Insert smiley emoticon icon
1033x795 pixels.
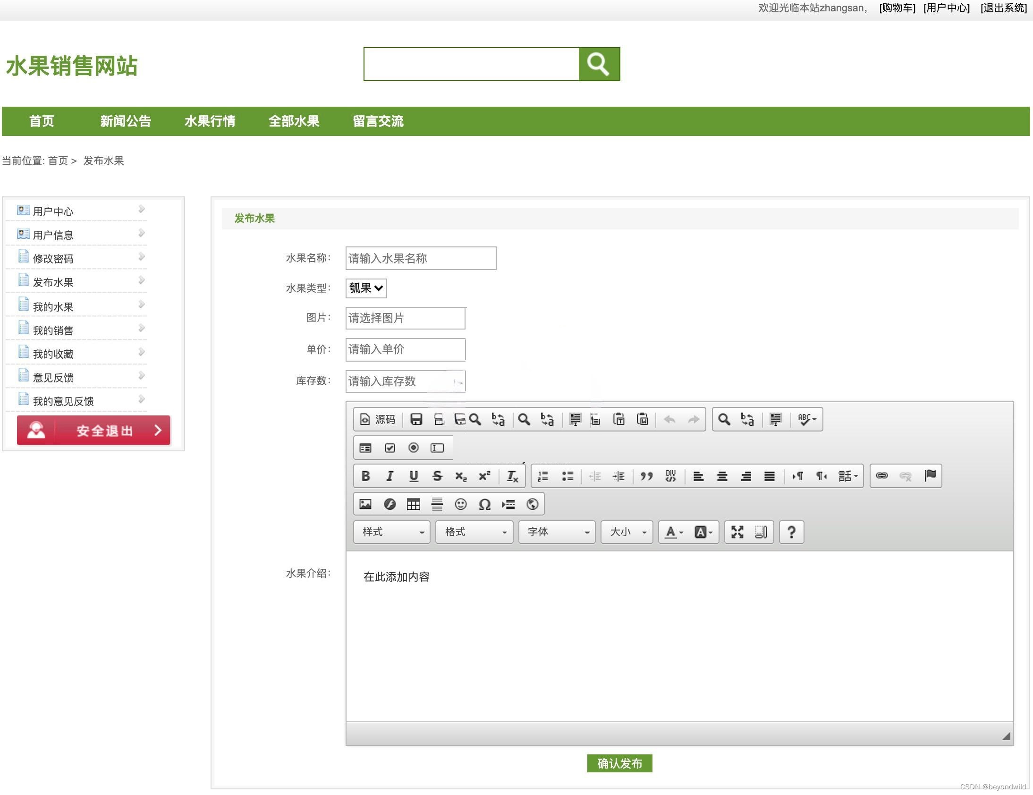click(x=460, y=504)
